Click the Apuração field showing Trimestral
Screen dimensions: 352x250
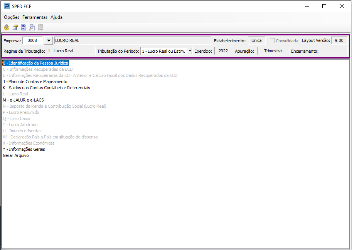pyautogui.click(x=273, y=51)
